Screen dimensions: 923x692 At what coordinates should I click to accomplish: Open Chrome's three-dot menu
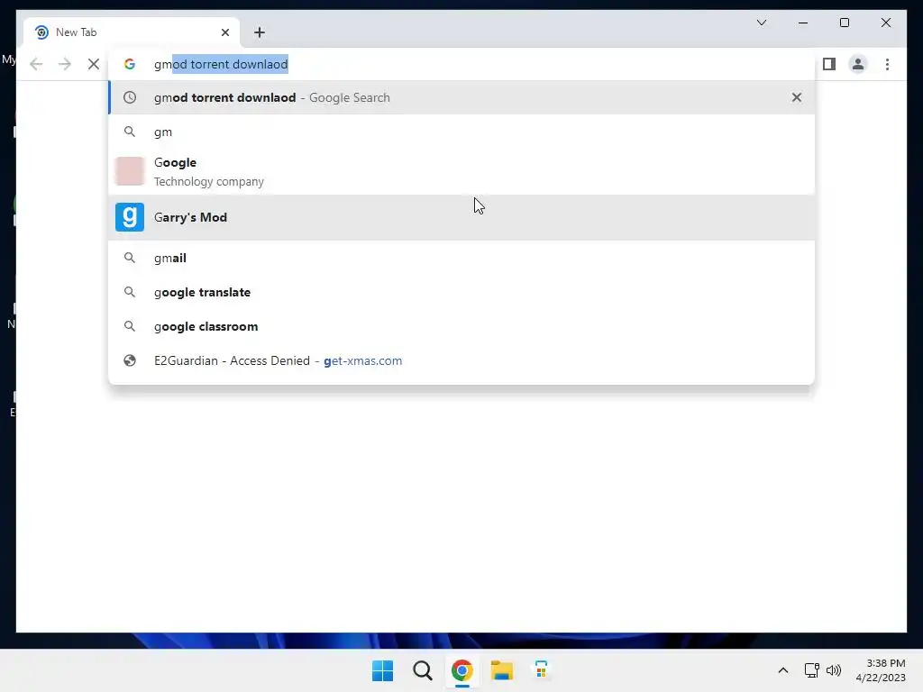[887, 64]
